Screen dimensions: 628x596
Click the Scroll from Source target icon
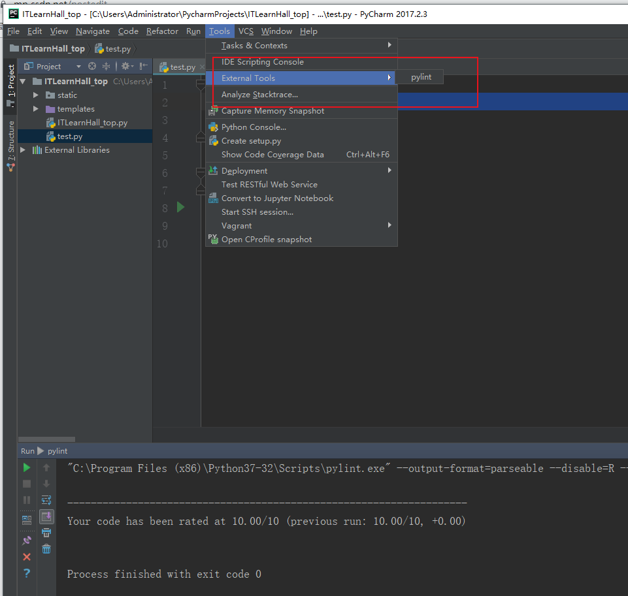[x=92, y=66]
